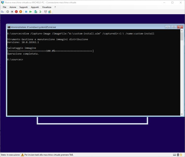Open the Azione menu
The height and width of the screenshot is (157, 185).
[13, 7]
